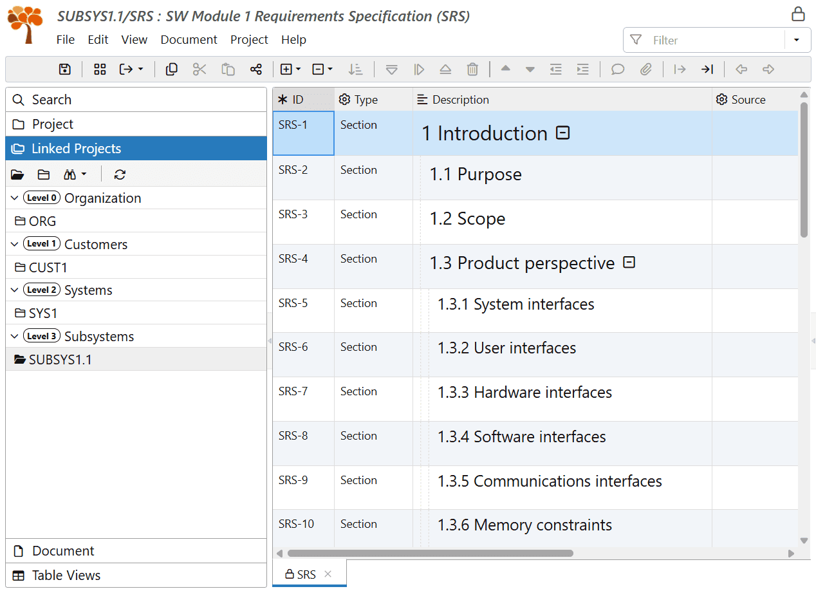Open the Filter dropdown arrow
The image size is (816, 589).
click(x=796, y=40)
